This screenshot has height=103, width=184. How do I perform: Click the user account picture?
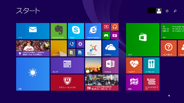tap(159, 11)
